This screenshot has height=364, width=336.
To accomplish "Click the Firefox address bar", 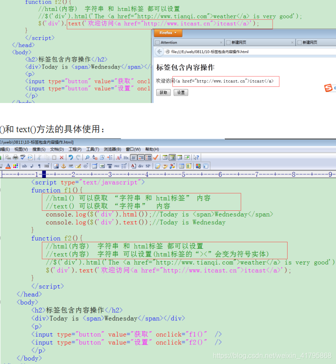I will pos(250,52).
